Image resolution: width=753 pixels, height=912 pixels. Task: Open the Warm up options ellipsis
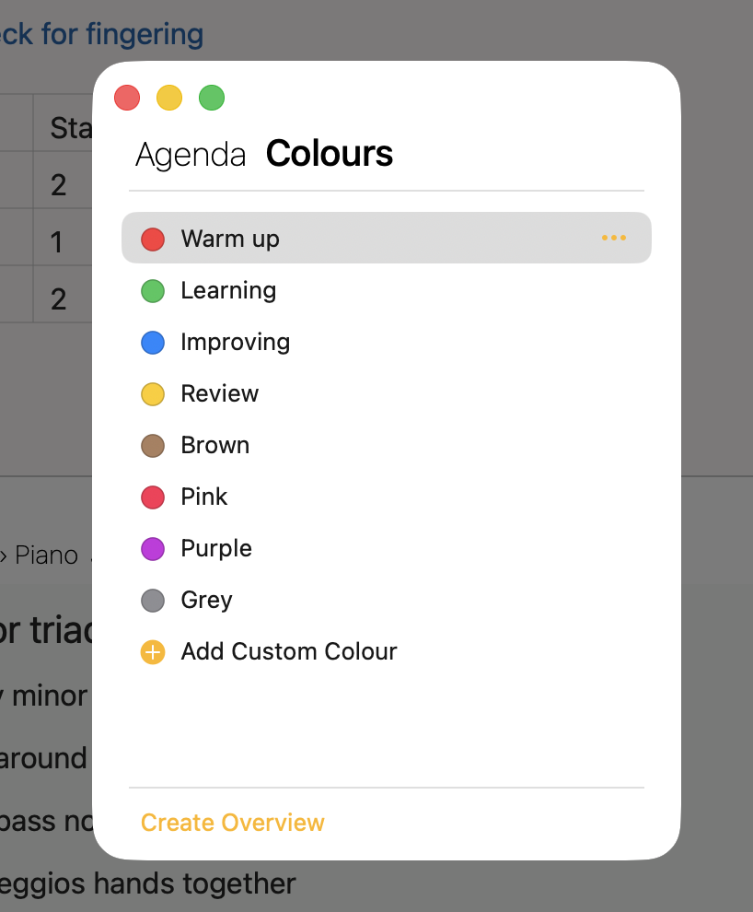613,239
